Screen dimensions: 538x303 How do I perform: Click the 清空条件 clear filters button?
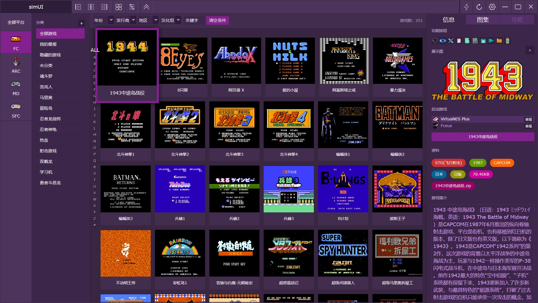click(217, 20)
